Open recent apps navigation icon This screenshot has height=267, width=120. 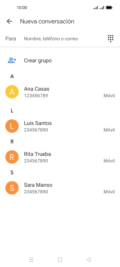[31, 259]
